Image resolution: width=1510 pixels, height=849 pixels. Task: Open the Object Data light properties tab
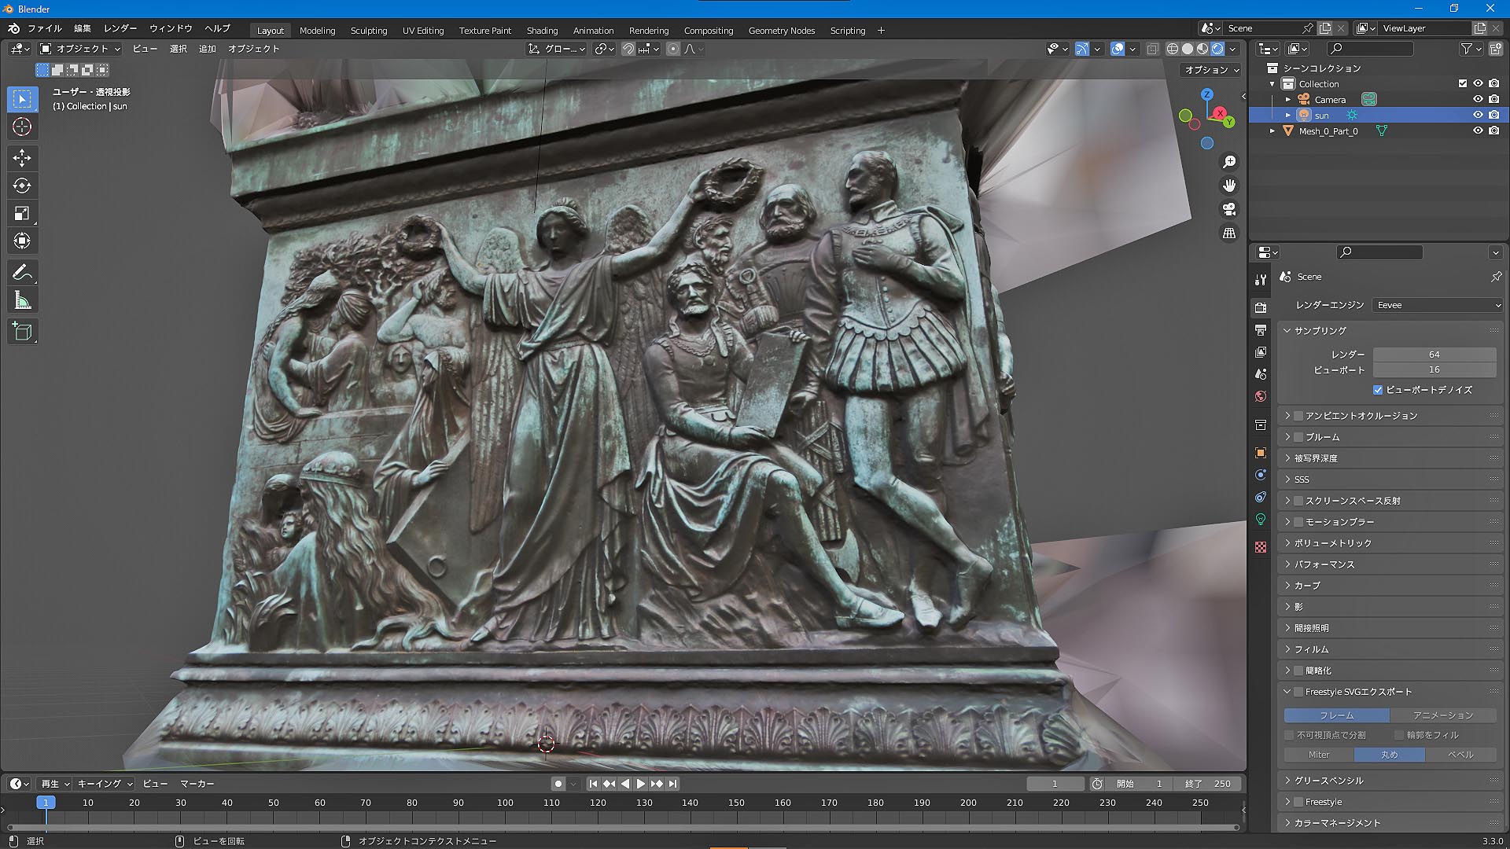1261,520
